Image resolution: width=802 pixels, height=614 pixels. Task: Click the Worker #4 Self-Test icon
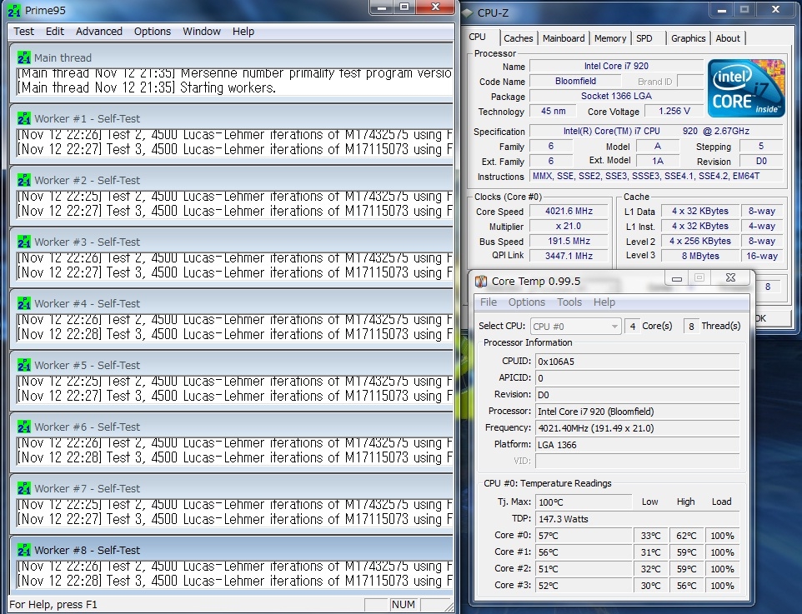click(x=23, y=303)
